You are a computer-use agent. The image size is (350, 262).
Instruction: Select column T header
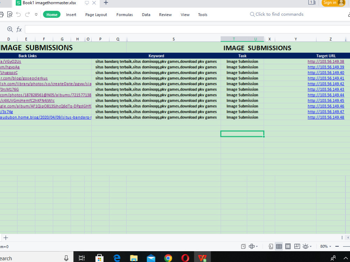[234, 39]
